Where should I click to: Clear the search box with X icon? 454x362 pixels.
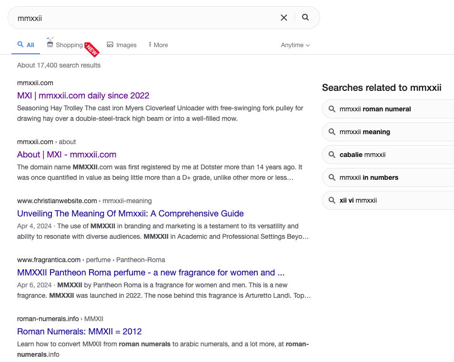tap(284, 18)
